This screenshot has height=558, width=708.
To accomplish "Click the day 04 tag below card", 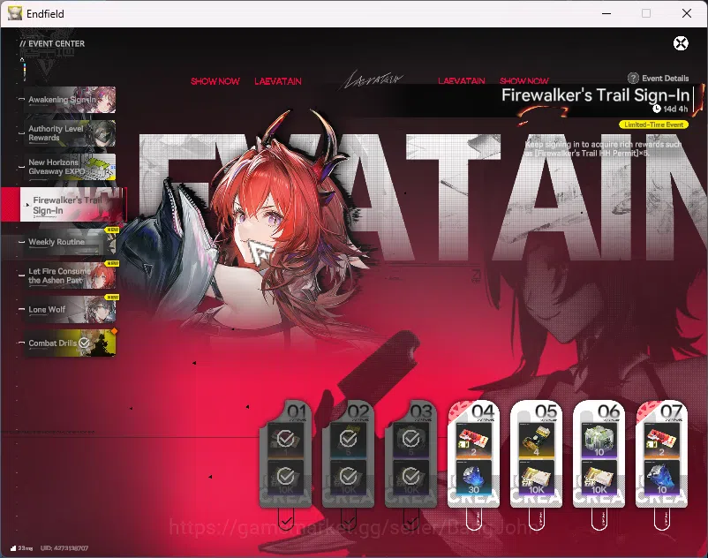I will click(474, 519).
